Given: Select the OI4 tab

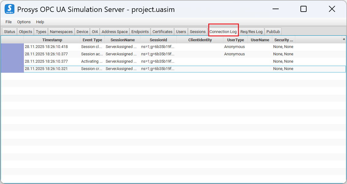Looking at the screenshot, I should (x=95, y=31).
